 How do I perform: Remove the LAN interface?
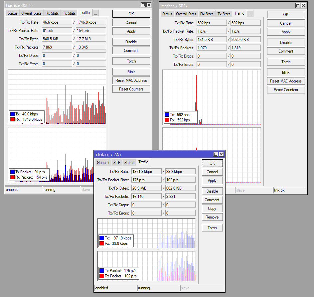(x=212, y=217)
